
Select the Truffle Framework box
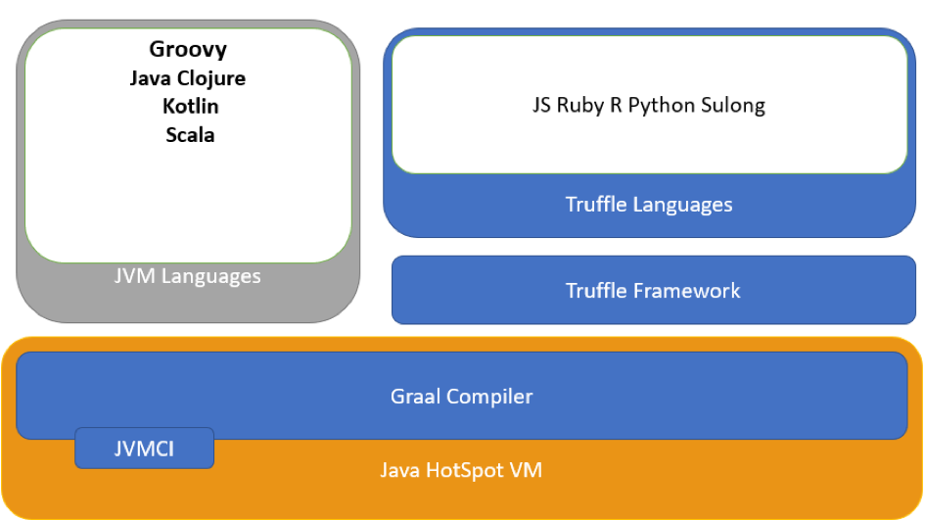click(x=654, y=290)
